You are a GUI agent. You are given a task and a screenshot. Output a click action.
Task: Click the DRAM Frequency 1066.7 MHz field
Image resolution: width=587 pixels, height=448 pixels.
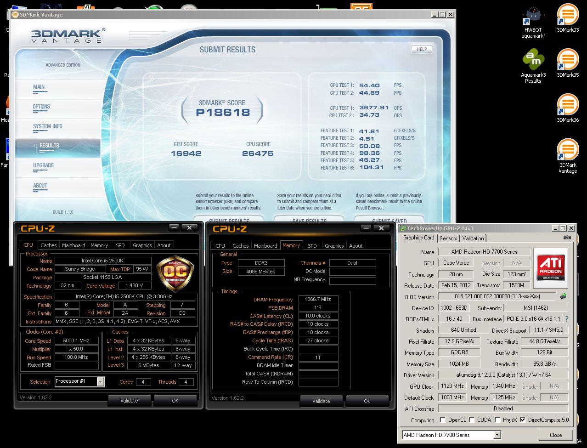[x=318, y=299]
